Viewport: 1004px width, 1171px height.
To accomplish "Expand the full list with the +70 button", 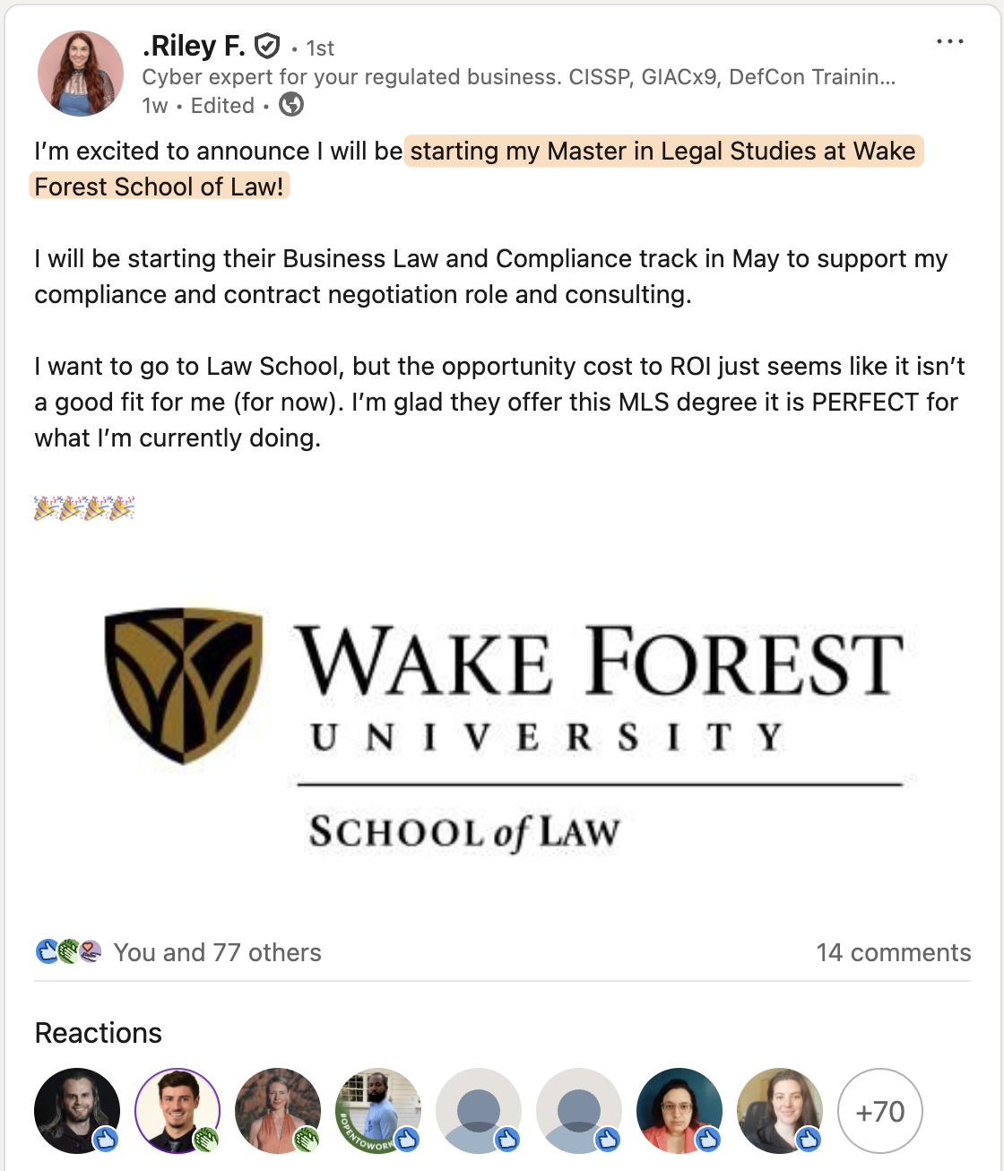I will click(x=879, y=1111).
